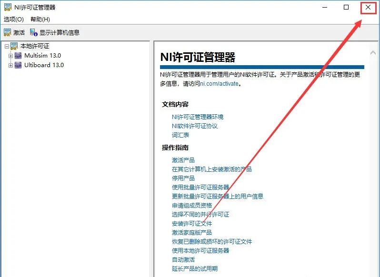Select the Ultiboard 13.0 license icon

tap(18, 65)
